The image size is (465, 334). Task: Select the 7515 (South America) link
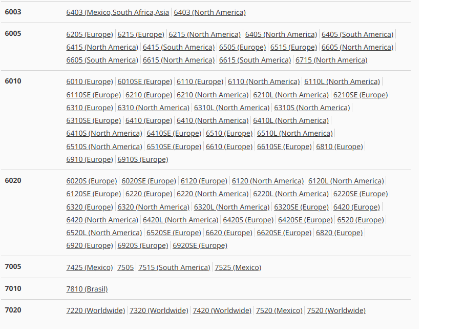coord(174,267)
